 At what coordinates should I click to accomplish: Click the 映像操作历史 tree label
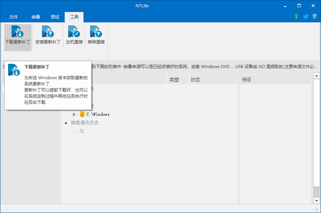(85, 123)
